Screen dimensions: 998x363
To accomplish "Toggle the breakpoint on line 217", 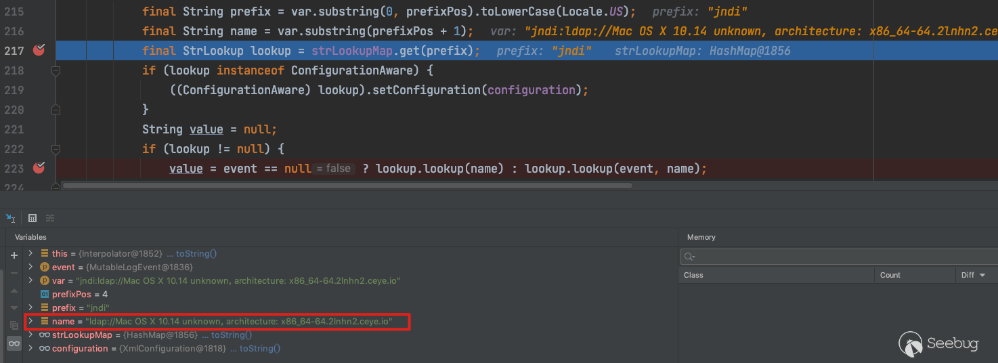I will tap(39, 49).
